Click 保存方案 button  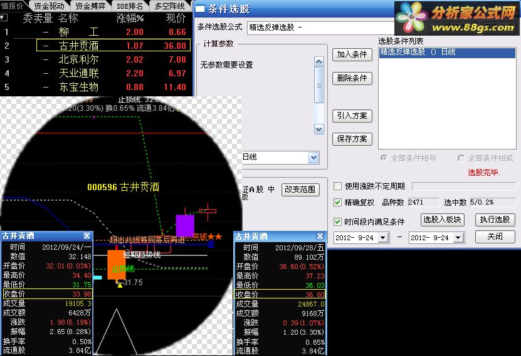[352, 139]
